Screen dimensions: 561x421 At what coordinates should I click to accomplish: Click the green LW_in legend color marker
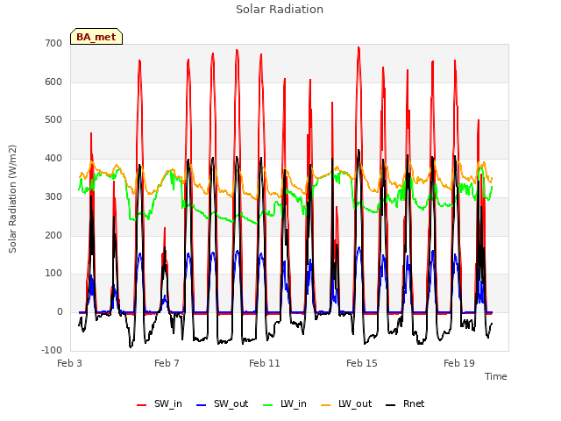[268, 405]
